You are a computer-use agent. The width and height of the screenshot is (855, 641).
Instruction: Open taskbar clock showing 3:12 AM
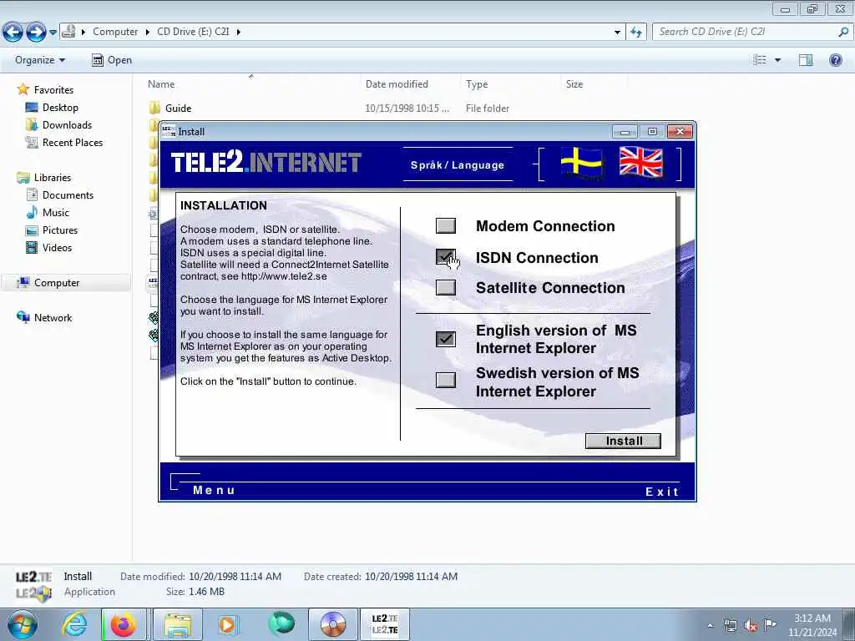[x=812, y=625]
